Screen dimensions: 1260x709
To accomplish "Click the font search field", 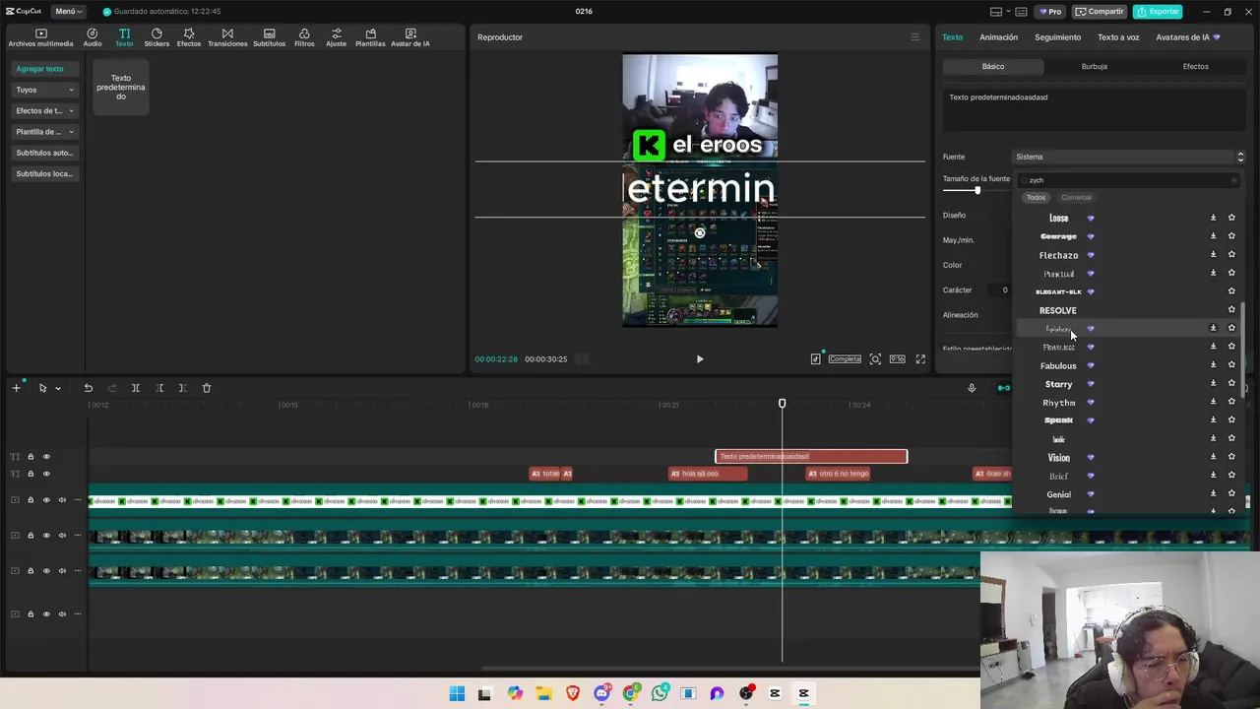I will [x=1129, y=180].
